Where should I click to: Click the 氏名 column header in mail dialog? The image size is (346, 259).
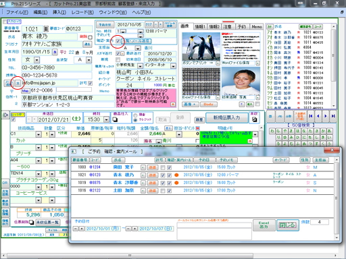coord(118,160)
